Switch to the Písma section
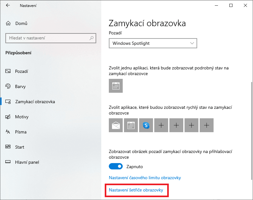The image size is (253, 200). [x=21, y=132]
